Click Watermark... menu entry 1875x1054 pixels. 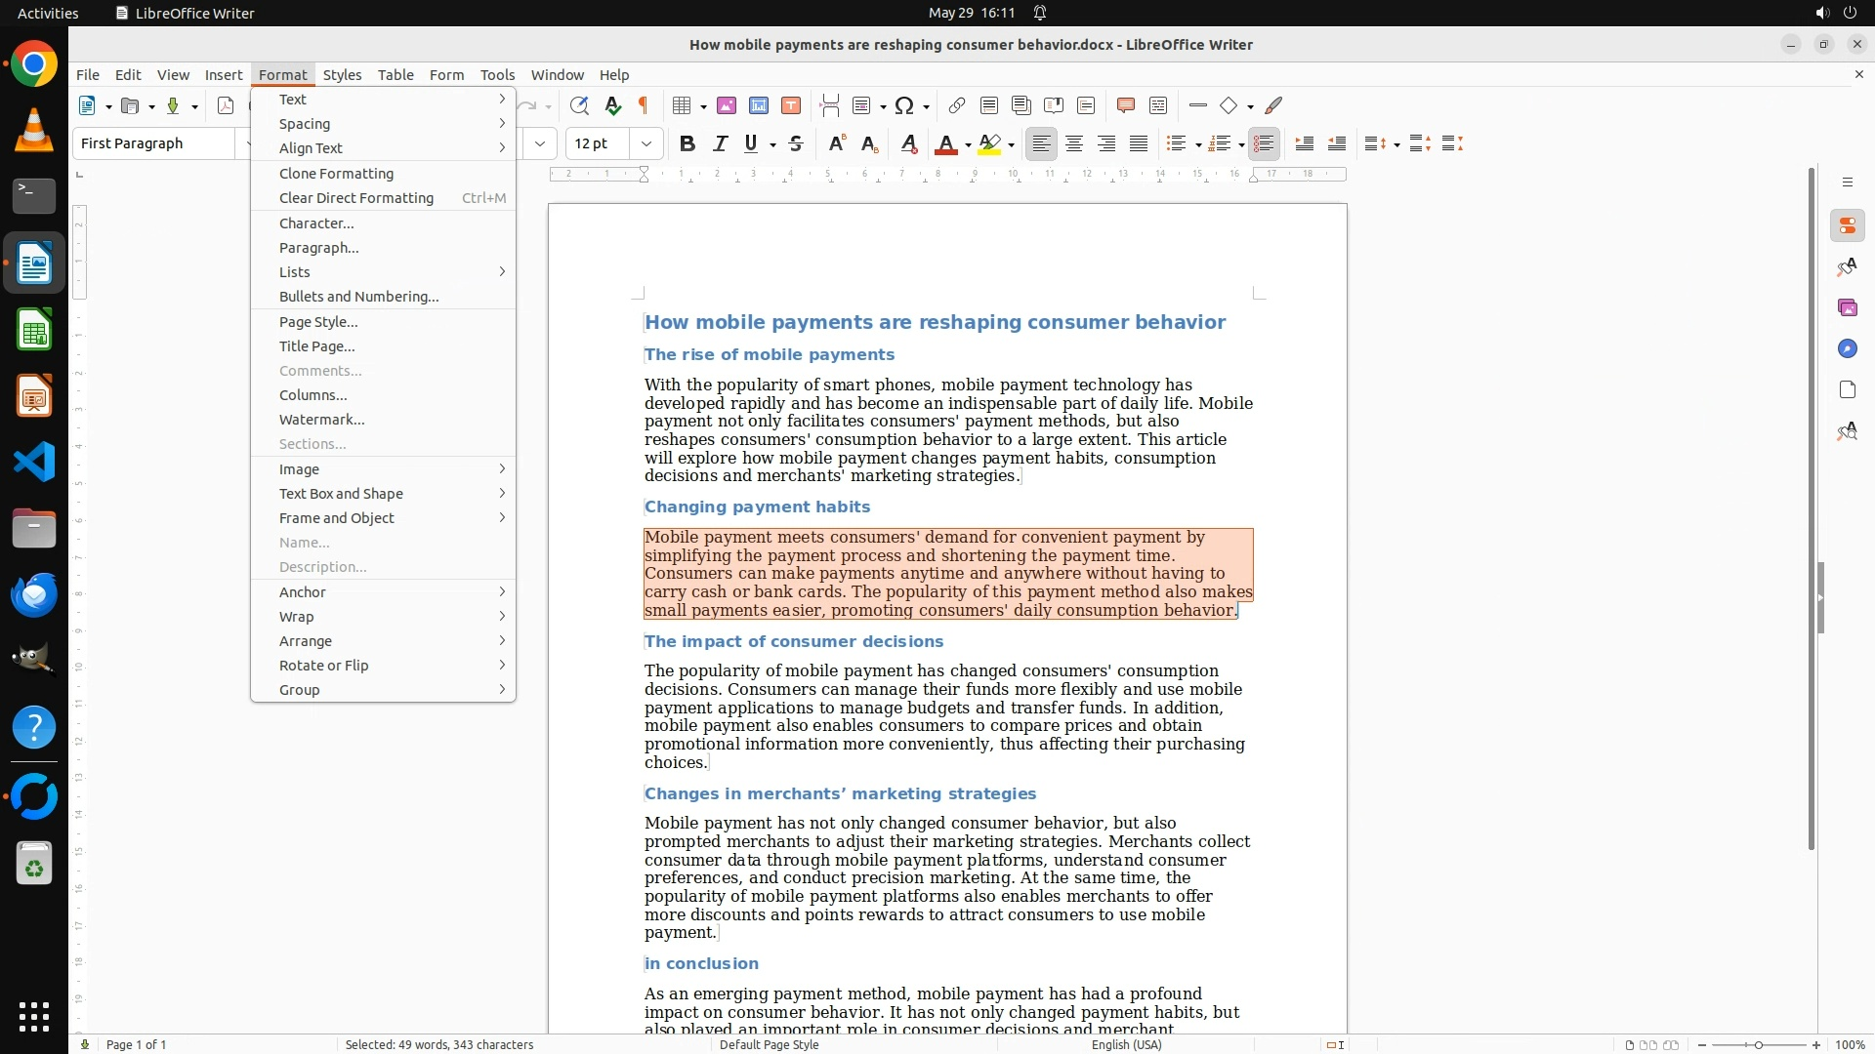[322, 420]
